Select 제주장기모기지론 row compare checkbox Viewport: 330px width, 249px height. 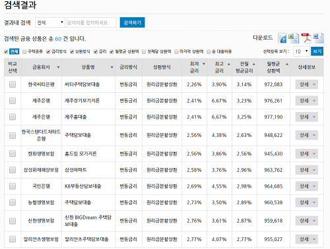click(13, 101)
